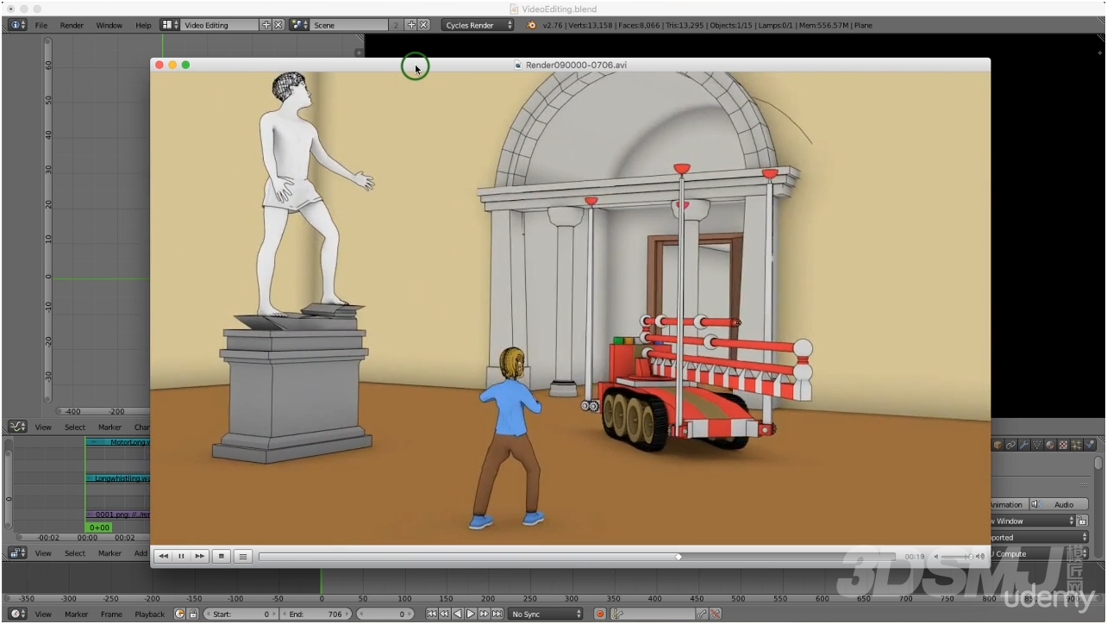Viewport: 1107px width, 624px height.
Task: Click the insert keyframe key icon
Action: pyautogui.click(x=702, y=614)
